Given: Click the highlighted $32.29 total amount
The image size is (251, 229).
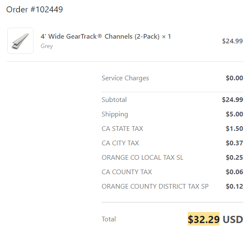Looking at the screenshot, I should pyautogui.click(x=203, y=219).
